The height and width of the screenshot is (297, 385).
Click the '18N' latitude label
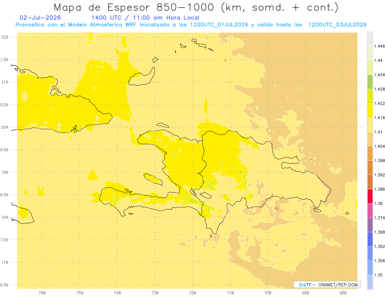click(4, 217)
